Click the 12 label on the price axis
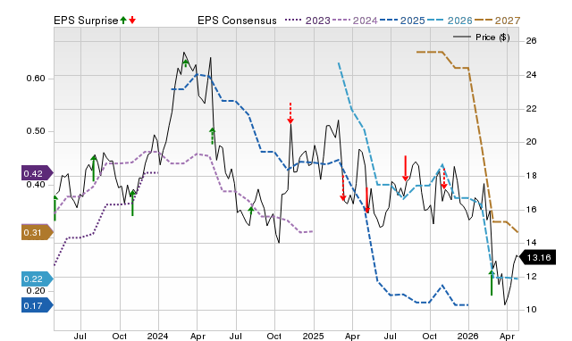The width and height of the screenshot is (572, 341). [532, 277]
